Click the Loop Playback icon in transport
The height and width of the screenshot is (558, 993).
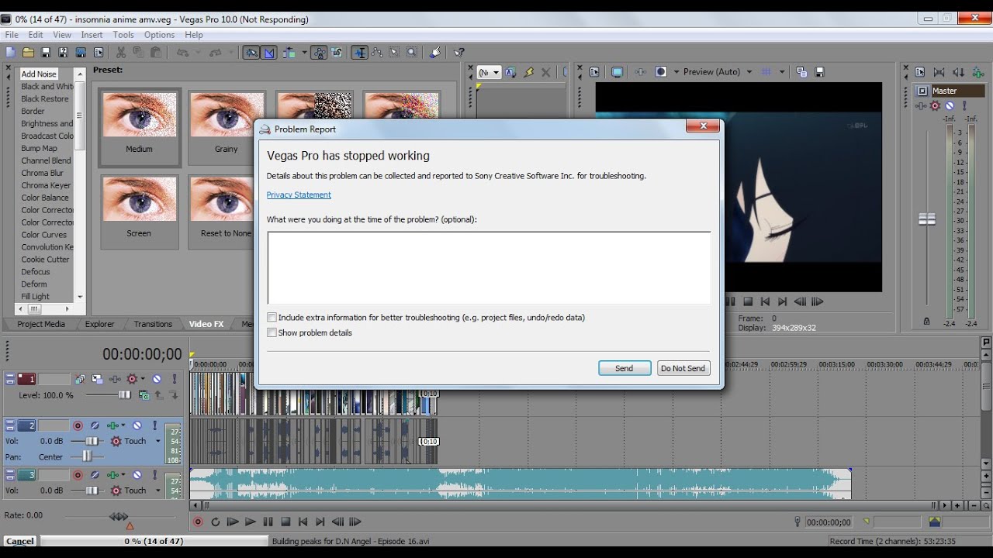click(216, 522)
